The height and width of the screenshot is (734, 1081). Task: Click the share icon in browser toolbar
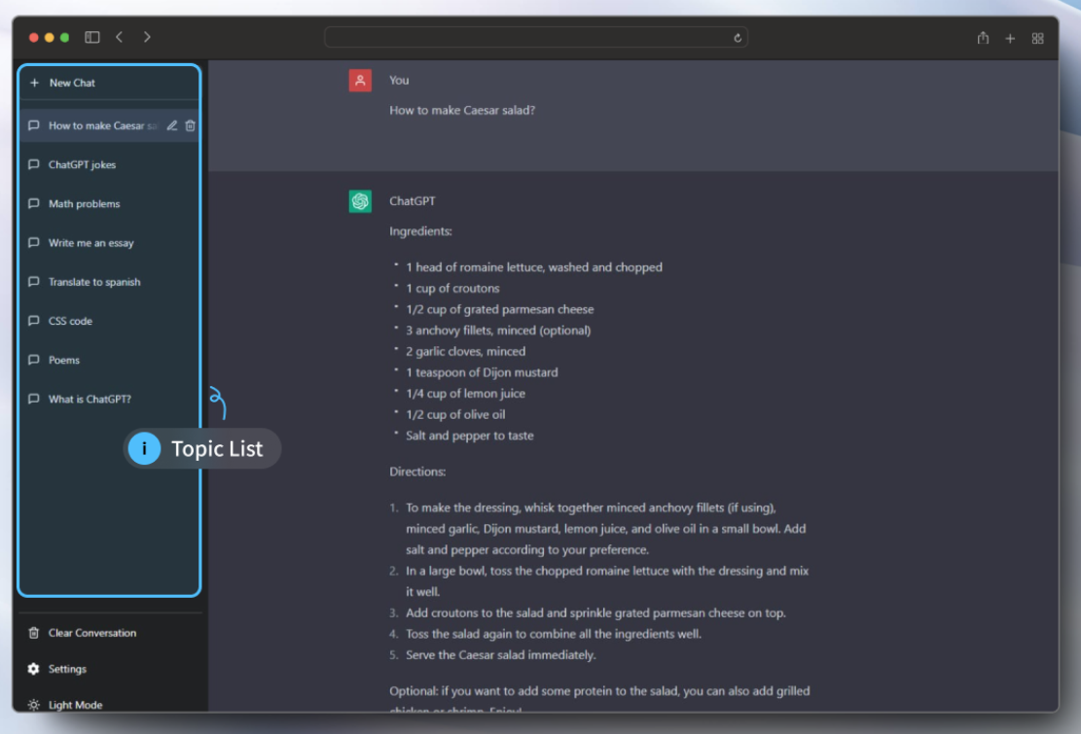[x=983, y=38]
